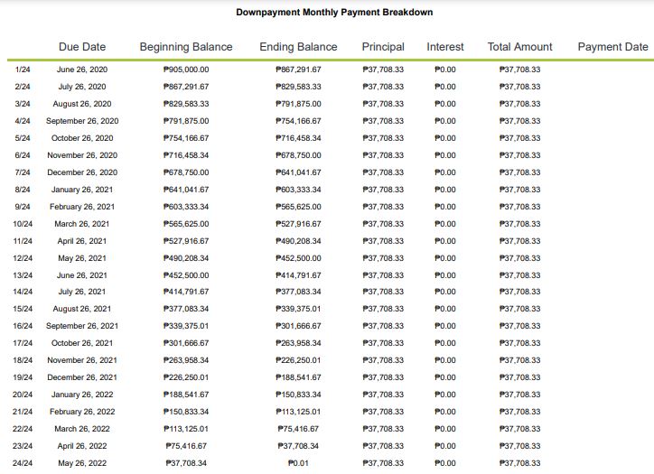Click the 'Due Date' column header
The height and width of the screenshot is (474, 654).
[x=82, y=47]
